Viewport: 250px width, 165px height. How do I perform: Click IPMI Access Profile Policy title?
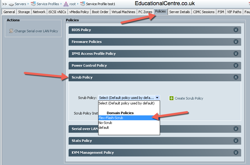[x=94, y=54]
